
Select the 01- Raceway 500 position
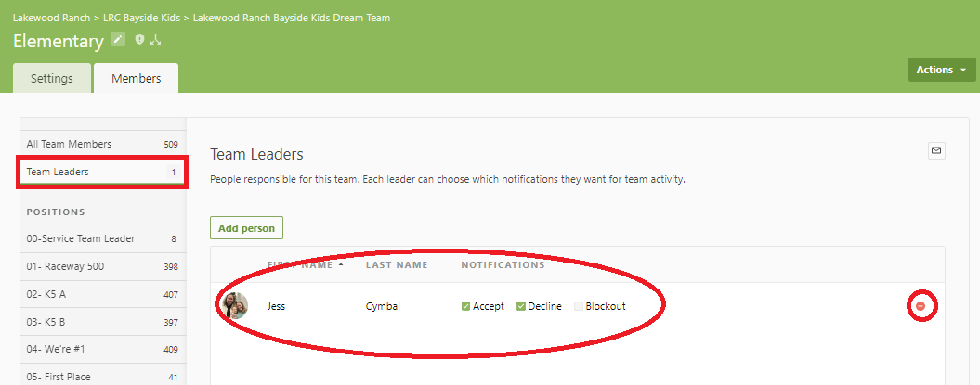tap(65, 267)
